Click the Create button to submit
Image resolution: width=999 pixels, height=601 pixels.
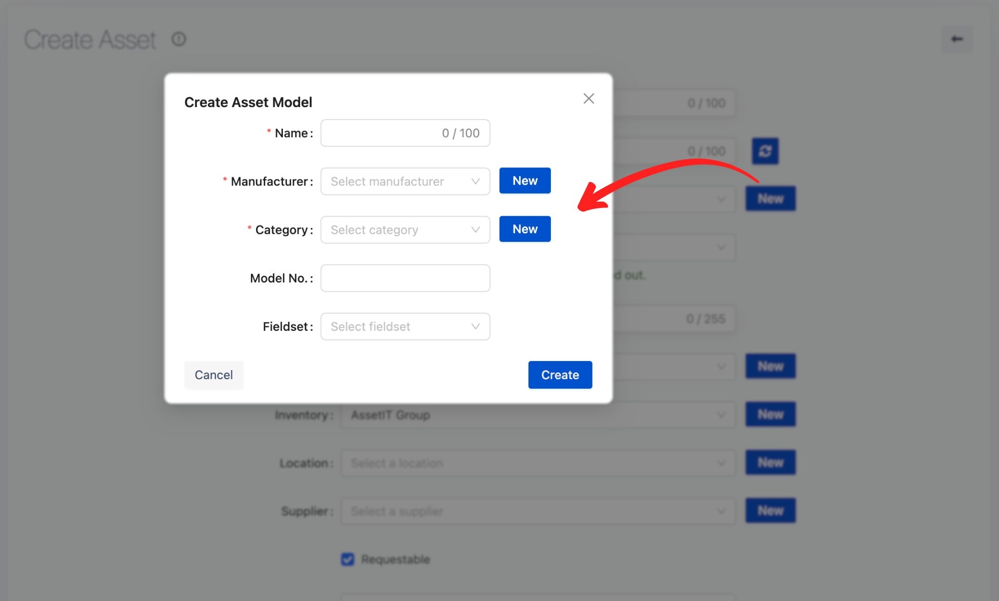[560, 374]
